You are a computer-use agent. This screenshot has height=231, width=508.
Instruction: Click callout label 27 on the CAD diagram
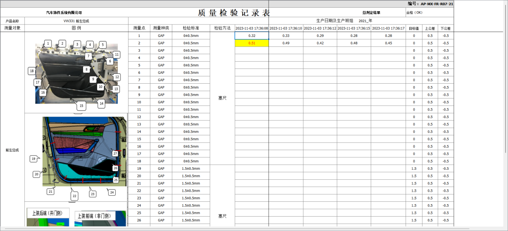[115, 153]
